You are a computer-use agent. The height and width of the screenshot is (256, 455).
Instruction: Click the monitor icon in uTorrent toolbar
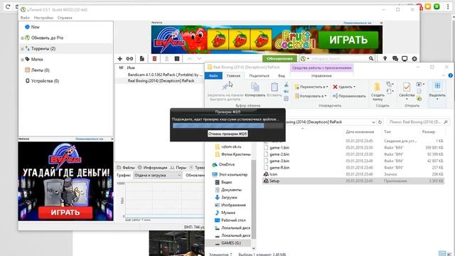(405, 58)
